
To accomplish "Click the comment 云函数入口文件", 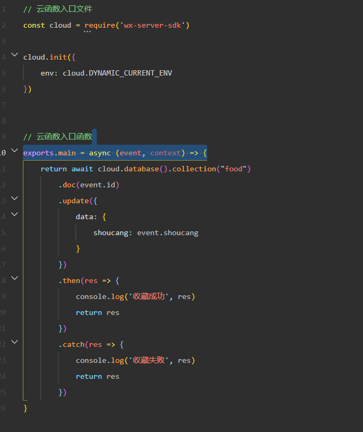I will tap(64, 9).
